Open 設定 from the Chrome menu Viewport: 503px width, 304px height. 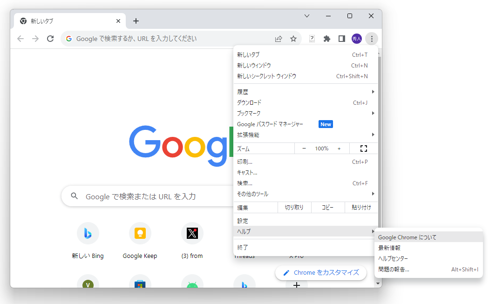tap(242, 220)
